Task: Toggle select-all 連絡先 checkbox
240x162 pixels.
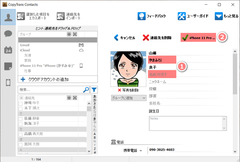Action: click(x=21, y=98)
